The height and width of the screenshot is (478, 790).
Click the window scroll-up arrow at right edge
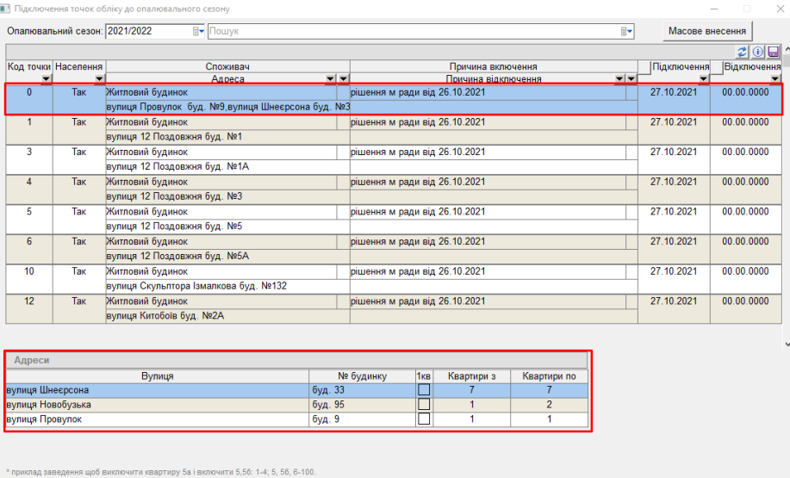click(x=786, y=50)
